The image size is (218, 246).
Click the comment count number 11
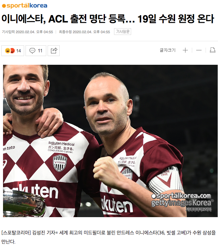[x=40, y=51]
